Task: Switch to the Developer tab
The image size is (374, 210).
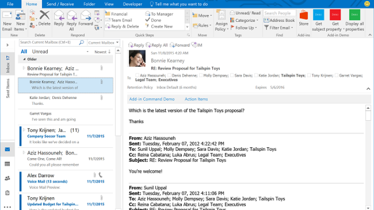Action: (132, 4)
